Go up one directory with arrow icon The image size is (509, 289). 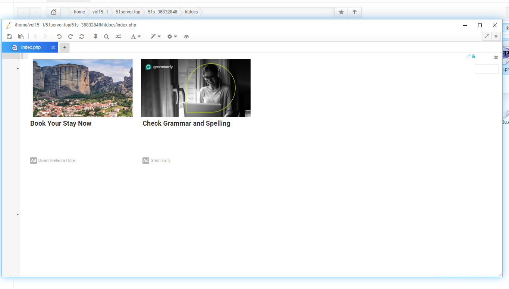point(355,12)
